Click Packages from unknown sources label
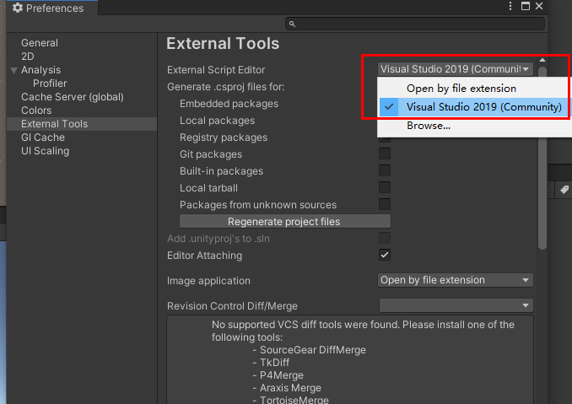The height and width of the screenshot is (404, 572). 258,205
